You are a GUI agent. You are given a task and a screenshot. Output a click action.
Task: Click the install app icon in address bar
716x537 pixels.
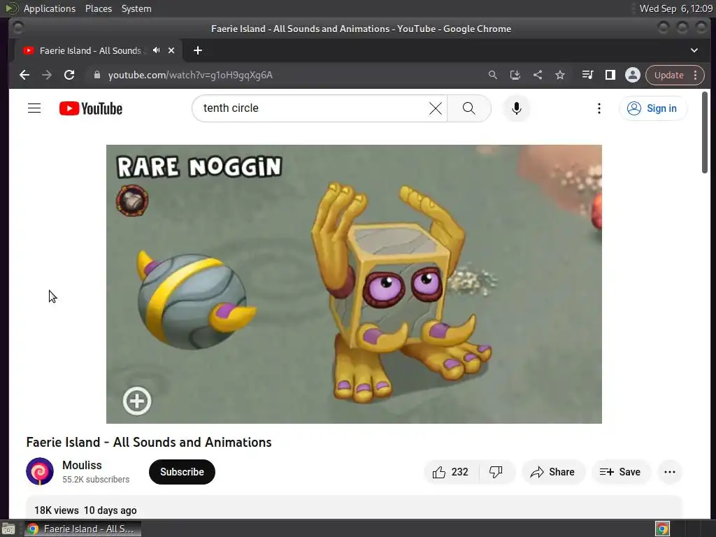coord(515,75)
